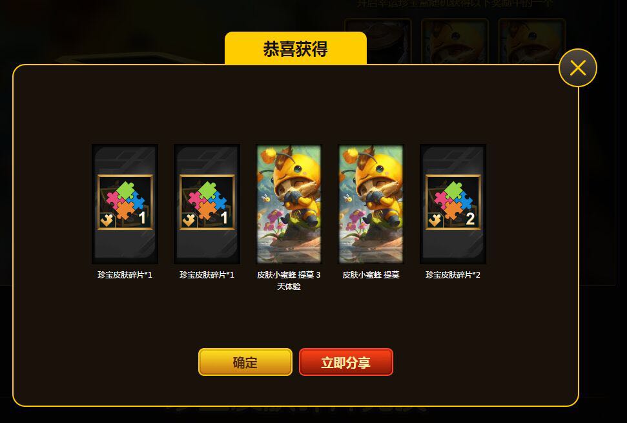Close the 恭喜获得 reward dialog
Screen dimensions: 627x423
[577, 68]
